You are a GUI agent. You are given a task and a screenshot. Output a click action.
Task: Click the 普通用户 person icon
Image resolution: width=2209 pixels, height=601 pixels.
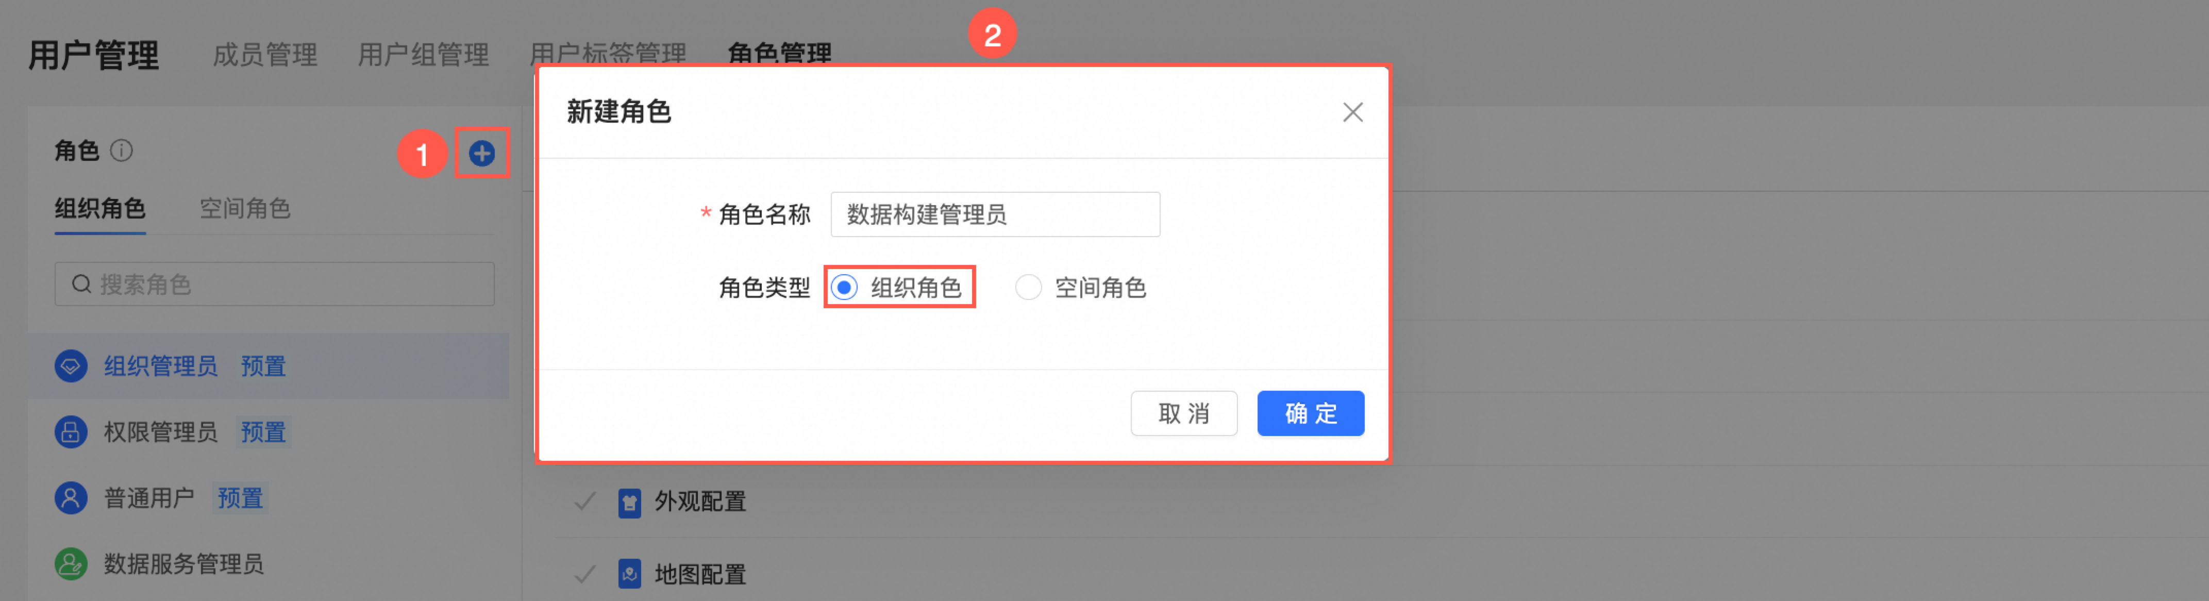[71, 497]
